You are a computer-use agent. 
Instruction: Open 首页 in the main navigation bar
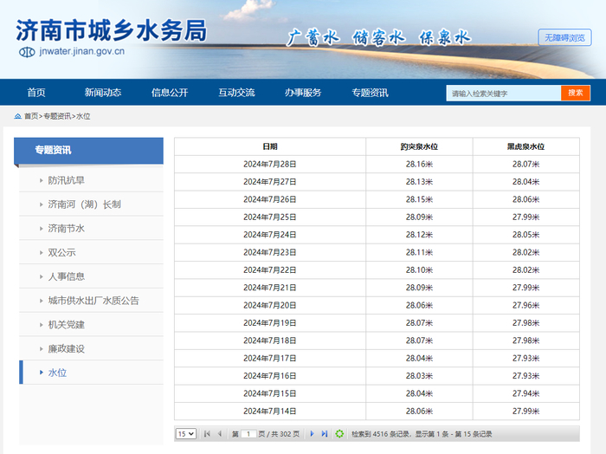coord(36,93)
